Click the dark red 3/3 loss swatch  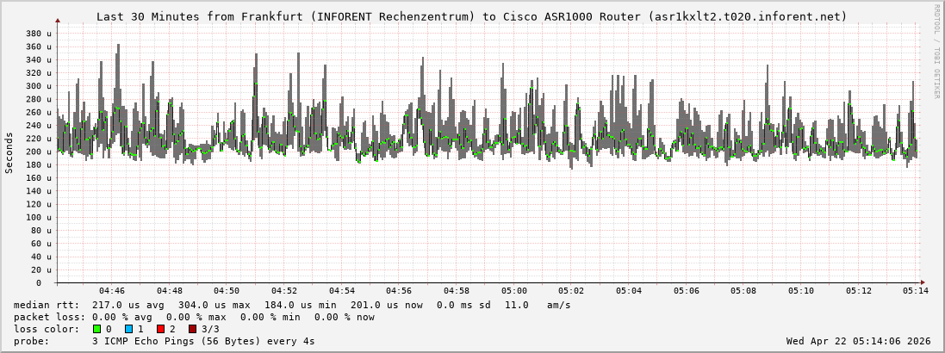point(192,329)
